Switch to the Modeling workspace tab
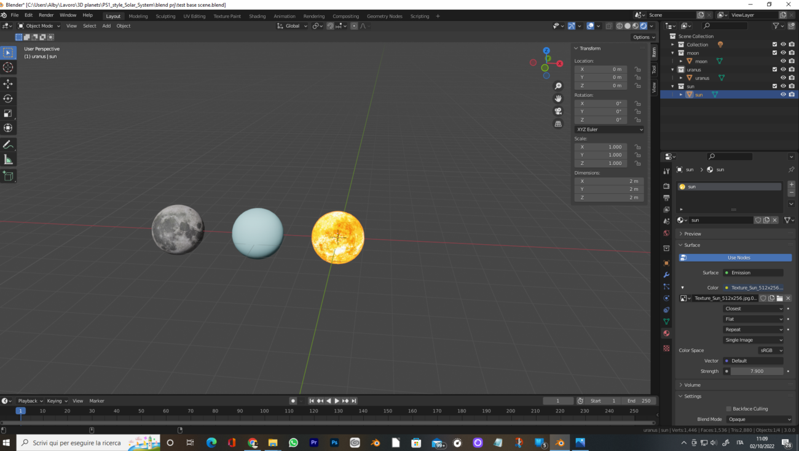Screen dimensions: 799x451 [x=138, y=16]
